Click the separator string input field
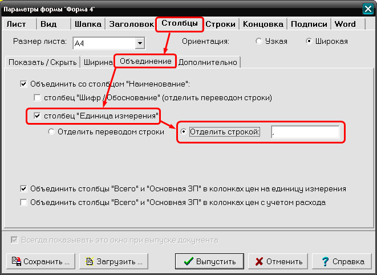The height and width of the screenshot is (275, 377). click(x=305, y=132)
